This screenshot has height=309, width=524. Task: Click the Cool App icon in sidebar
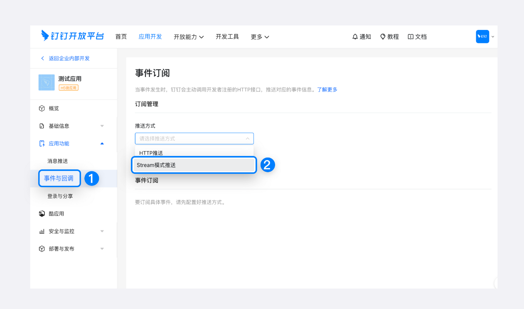point(42,214)
